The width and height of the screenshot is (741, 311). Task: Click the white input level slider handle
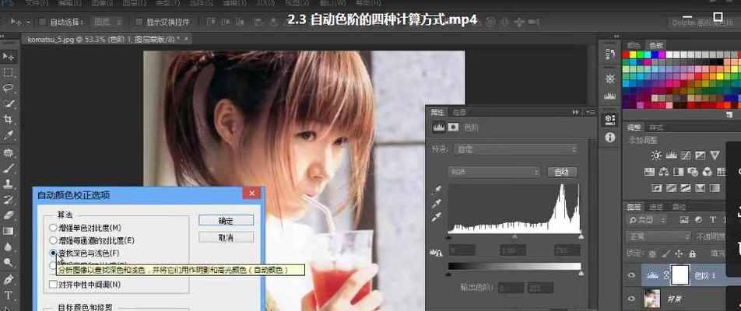pyautogui.click(x=581, y=237)
